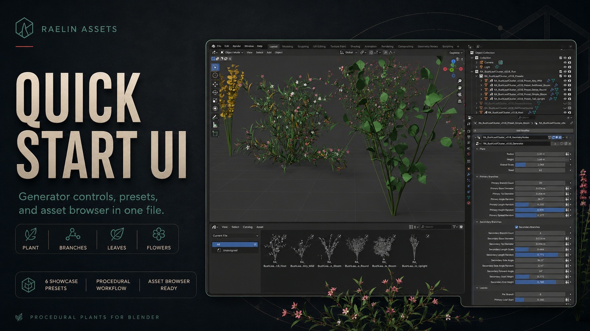Add a new workspace with the plus tab
Viewport: 590px width, 331px height.
click(x=458, y=46)
